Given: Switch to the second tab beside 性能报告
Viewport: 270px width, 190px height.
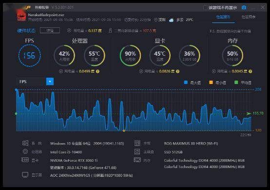Looking at the screenshot, I should point(249,17).
